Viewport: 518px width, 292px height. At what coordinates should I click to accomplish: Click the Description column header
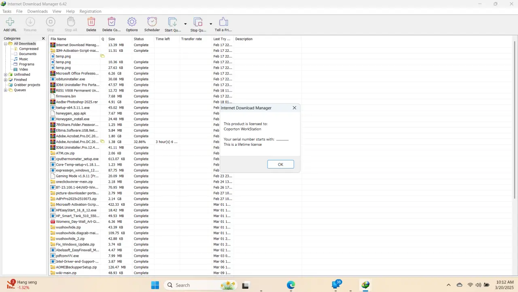[x=267, y=39]
